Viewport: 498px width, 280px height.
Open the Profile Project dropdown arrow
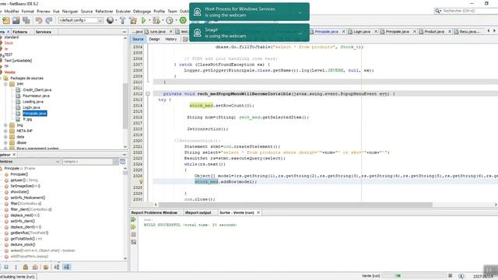click(176, 20)
